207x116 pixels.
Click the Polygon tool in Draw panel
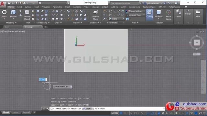pyautogui.click(x=53, y=19)
